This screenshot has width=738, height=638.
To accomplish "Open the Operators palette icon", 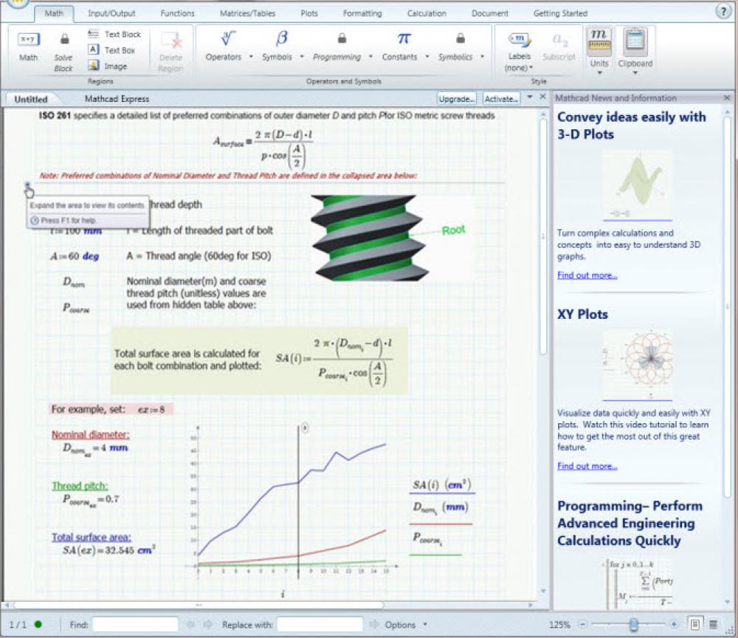I will (x=226, y=38).
